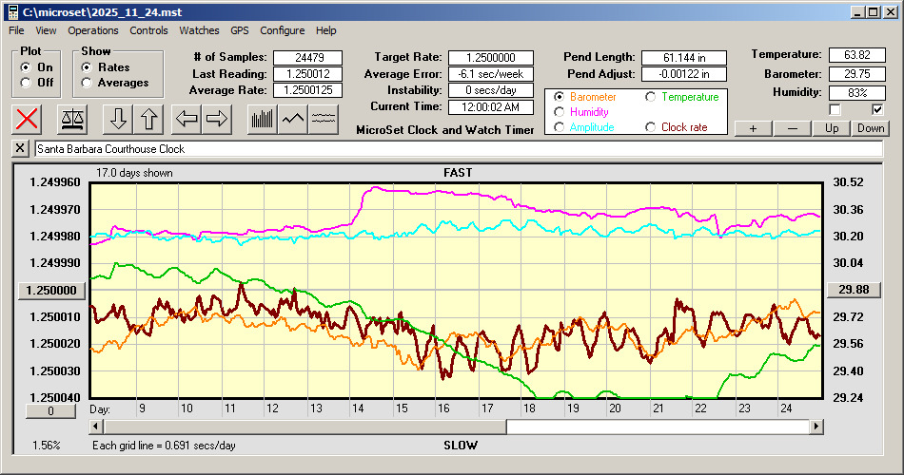
Task: Select the zigzag line graph style icon
Action: 293,119
